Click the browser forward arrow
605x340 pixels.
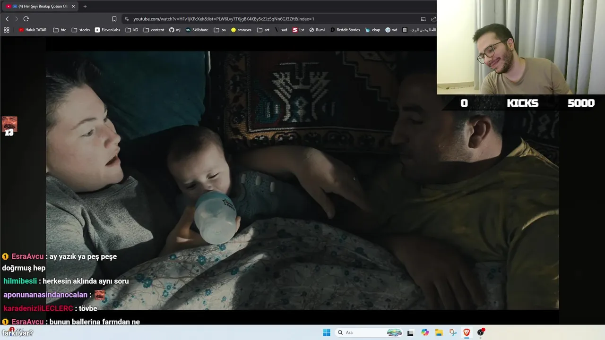point(16,19)
